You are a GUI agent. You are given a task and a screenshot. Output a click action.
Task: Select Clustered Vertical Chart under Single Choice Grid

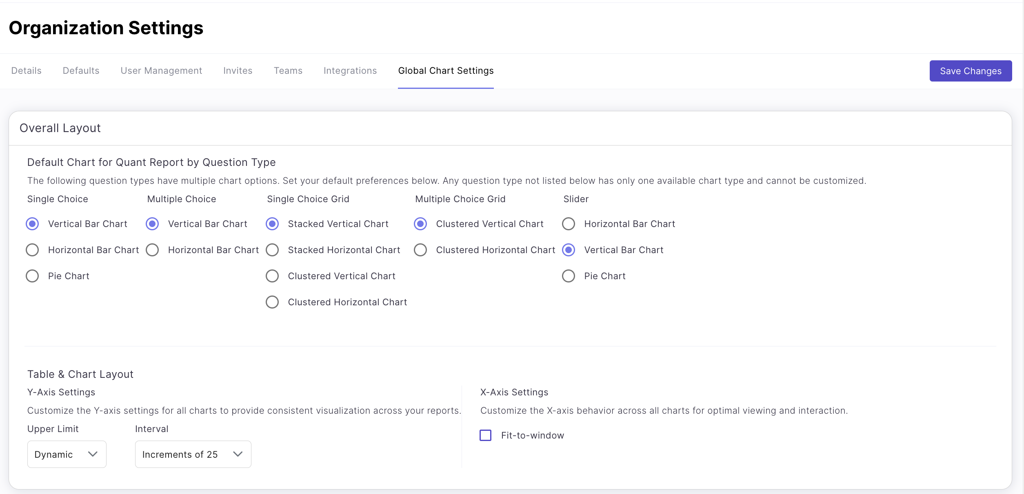[x=272, y=276]
